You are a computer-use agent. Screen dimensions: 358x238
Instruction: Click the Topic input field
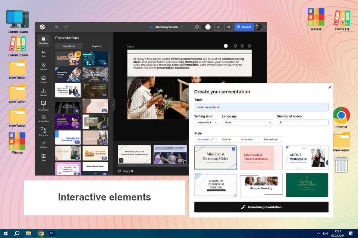coord(261,107)
